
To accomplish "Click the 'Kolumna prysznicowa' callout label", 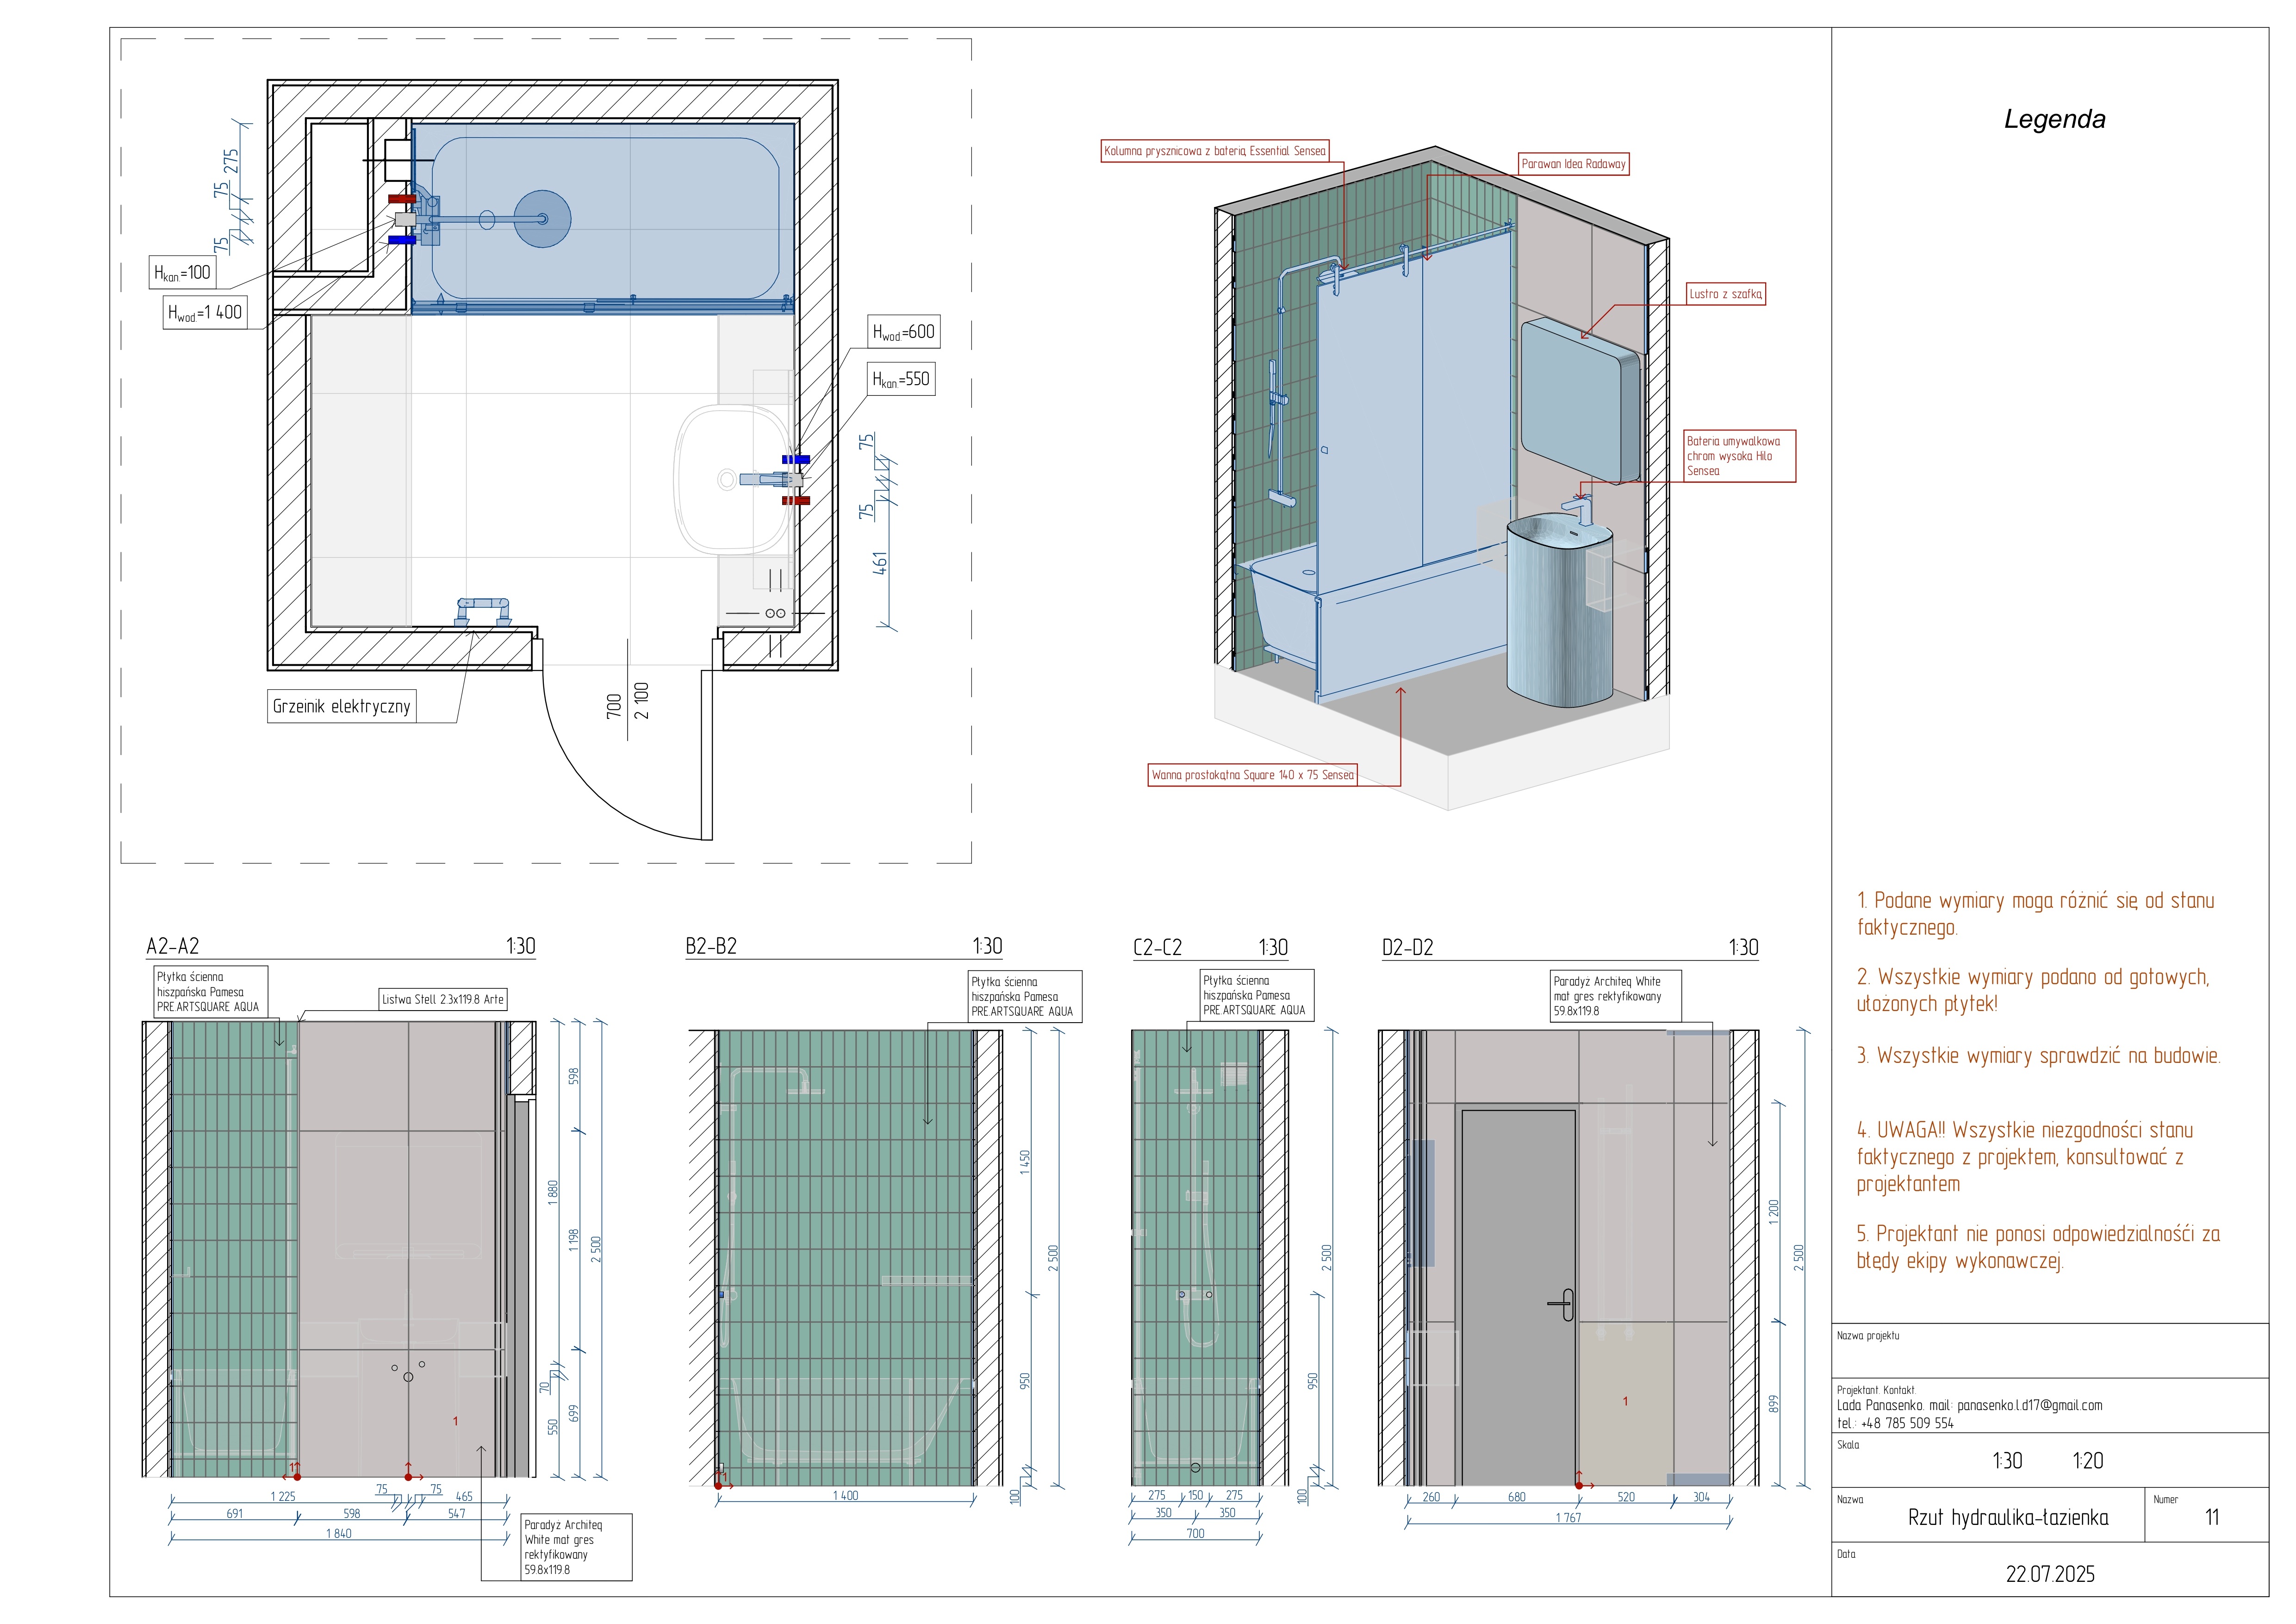I will pyautogui.click(x=1214, y=151).
